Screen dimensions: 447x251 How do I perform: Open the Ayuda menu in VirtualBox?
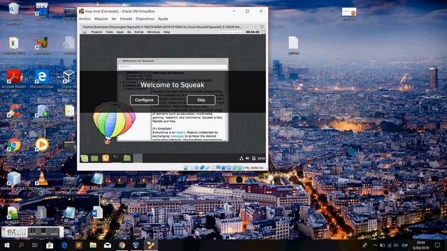pyautogui.click(x=163, y=19)
